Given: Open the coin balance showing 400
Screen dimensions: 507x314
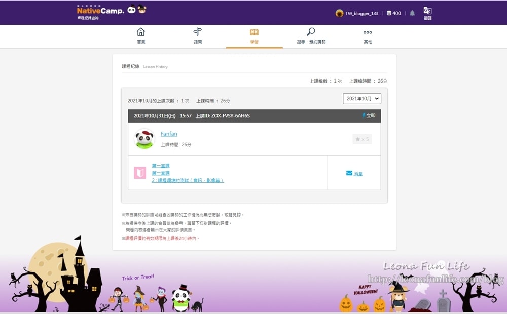Looking at the screenshot, I should (x=393, y=13).
